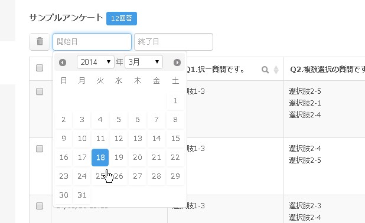The width and height of the screenshot is (365, 223).
Task: Select day 24 in calendar
Action: (x=82, y=176)
